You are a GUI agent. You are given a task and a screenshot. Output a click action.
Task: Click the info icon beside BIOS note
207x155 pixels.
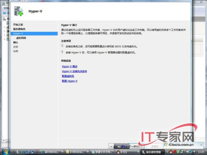point(62,46)
